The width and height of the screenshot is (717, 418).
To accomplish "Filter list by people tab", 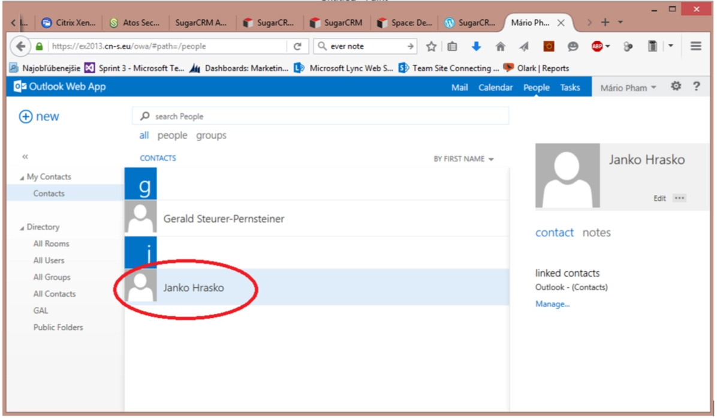I will pyautogui.click(x=173, y=136).
